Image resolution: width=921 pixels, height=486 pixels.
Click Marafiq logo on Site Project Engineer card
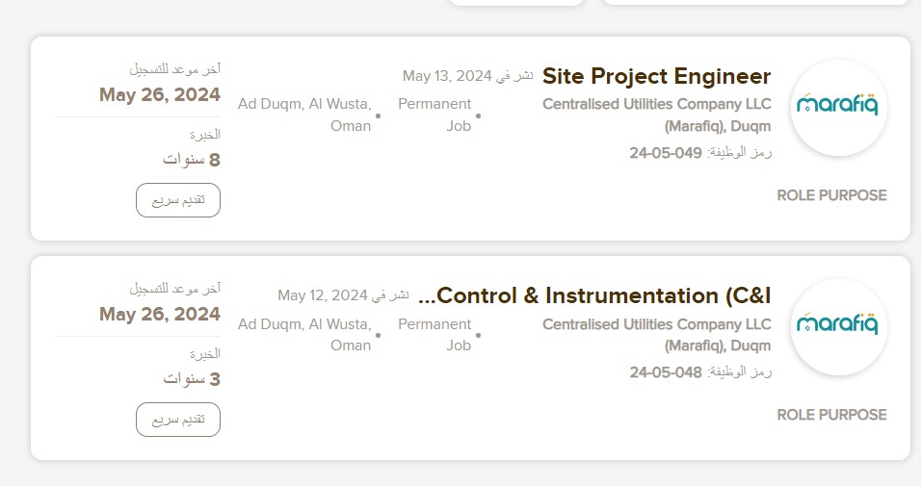pyautogui.click(x=839, y=108)
